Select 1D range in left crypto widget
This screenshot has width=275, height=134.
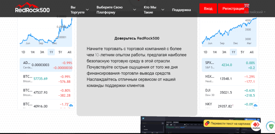[x=23, y=52]
